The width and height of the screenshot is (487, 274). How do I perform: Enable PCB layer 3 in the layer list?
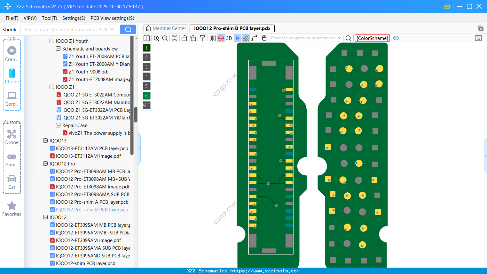point(146,67)
